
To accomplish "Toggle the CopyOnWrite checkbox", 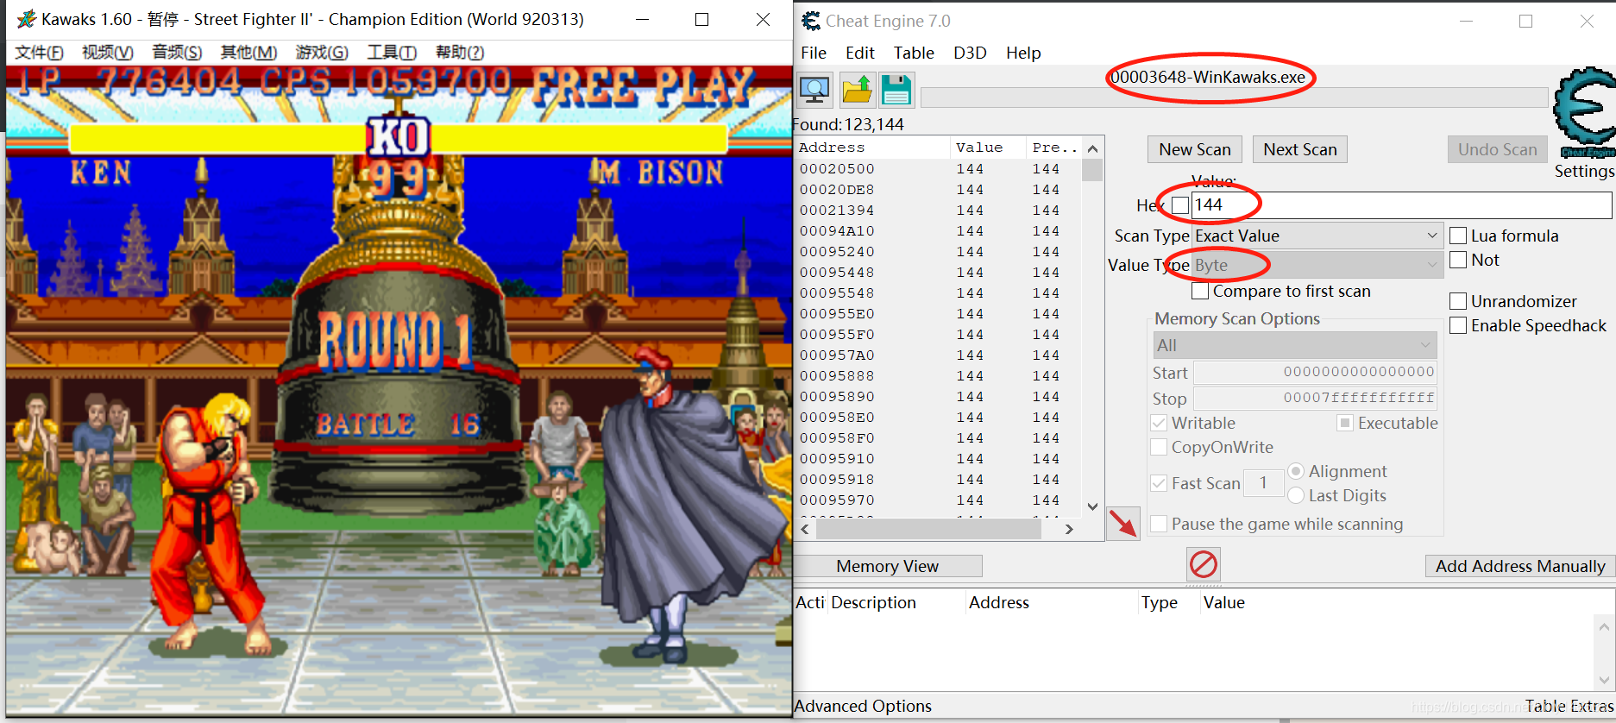I will [x=1160, y=447].
